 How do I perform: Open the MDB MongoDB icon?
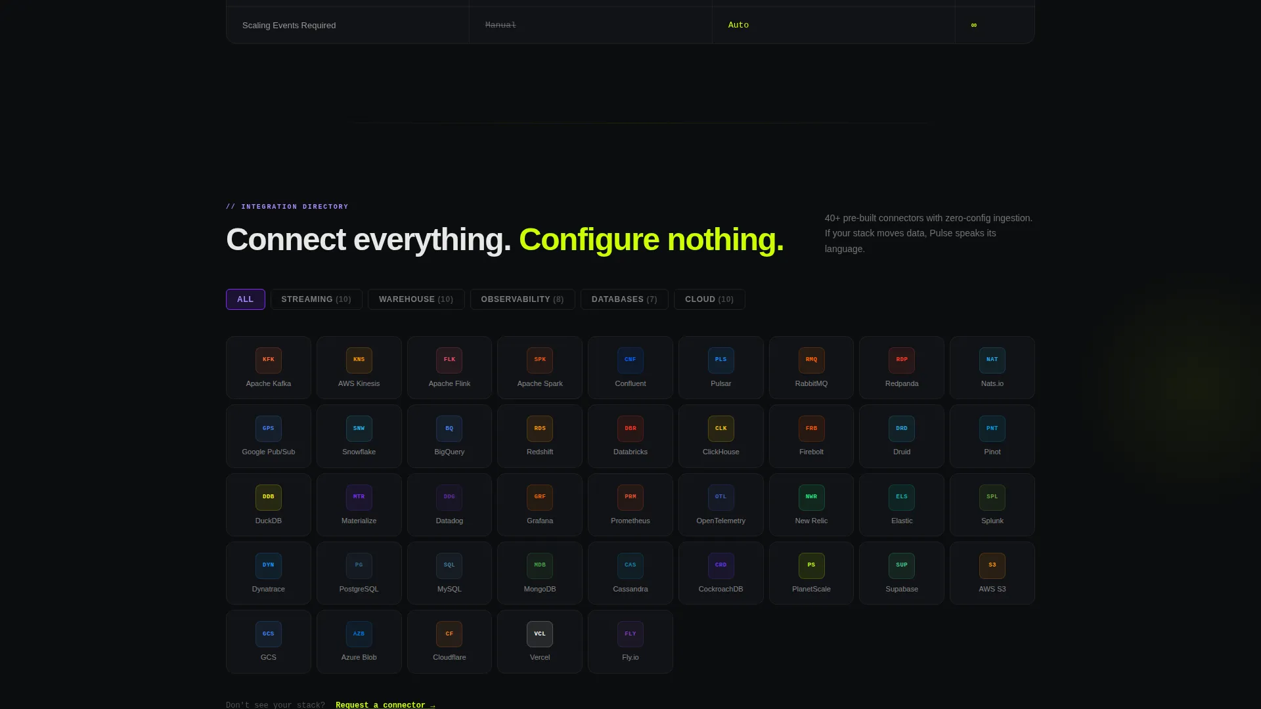(x=540, y=565)
